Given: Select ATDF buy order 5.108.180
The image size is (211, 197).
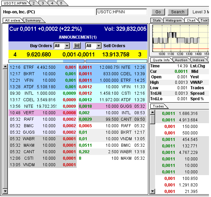Looking at the screenshot, I should (43, 87).
